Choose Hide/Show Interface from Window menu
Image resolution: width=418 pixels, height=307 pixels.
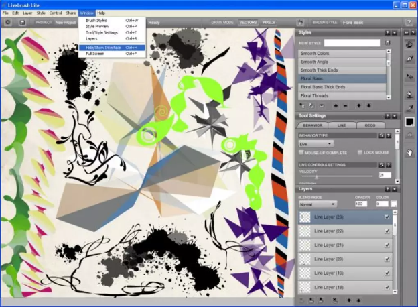point(112,48)
